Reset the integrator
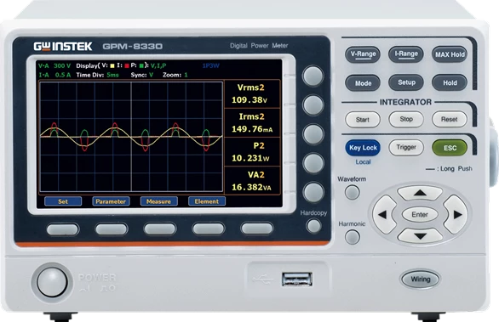The width and height of the screenshot is (499, 322). tap(450, 120)
